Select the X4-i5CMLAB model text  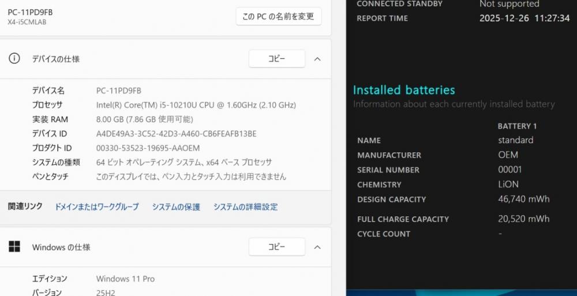tap(27, 22)
